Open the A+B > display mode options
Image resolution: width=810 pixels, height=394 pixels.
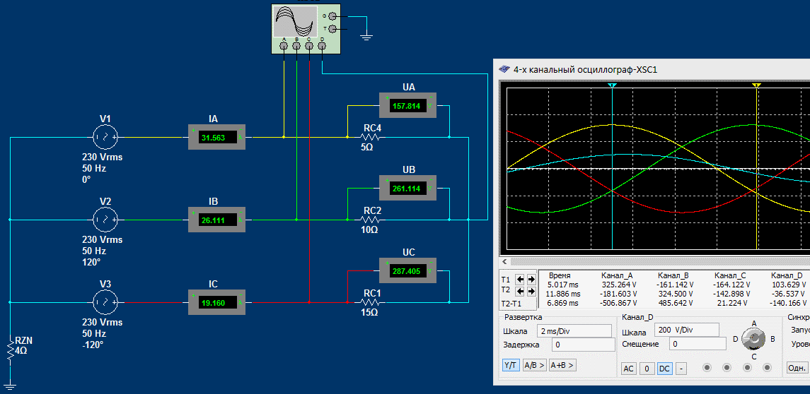[562, 365]
